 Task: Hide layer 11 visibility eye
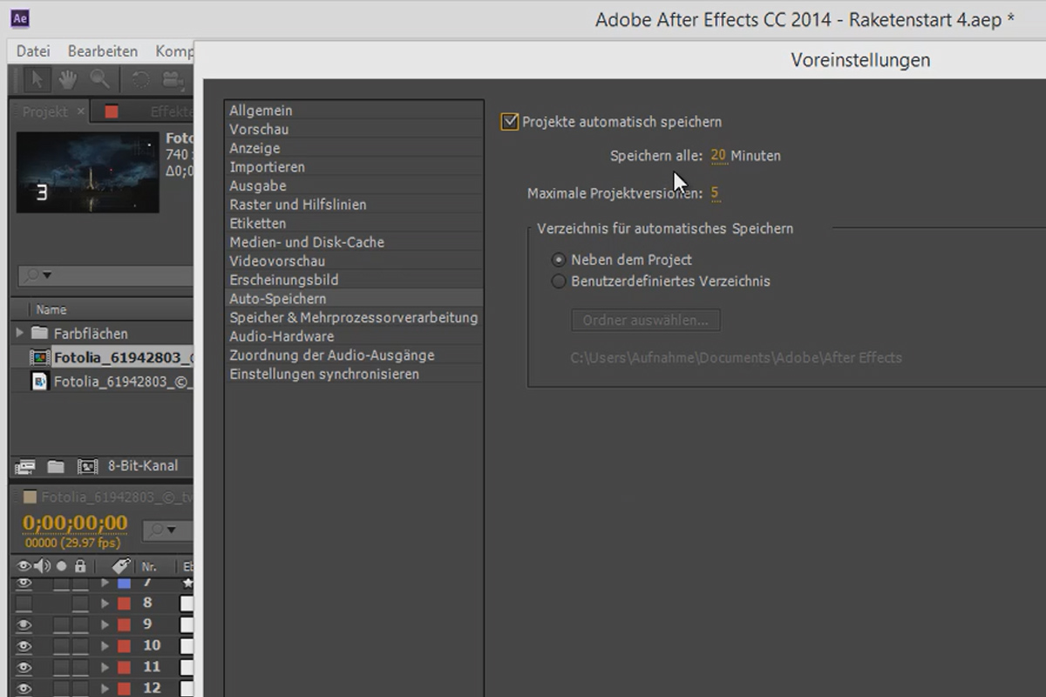tap(24, 667)
